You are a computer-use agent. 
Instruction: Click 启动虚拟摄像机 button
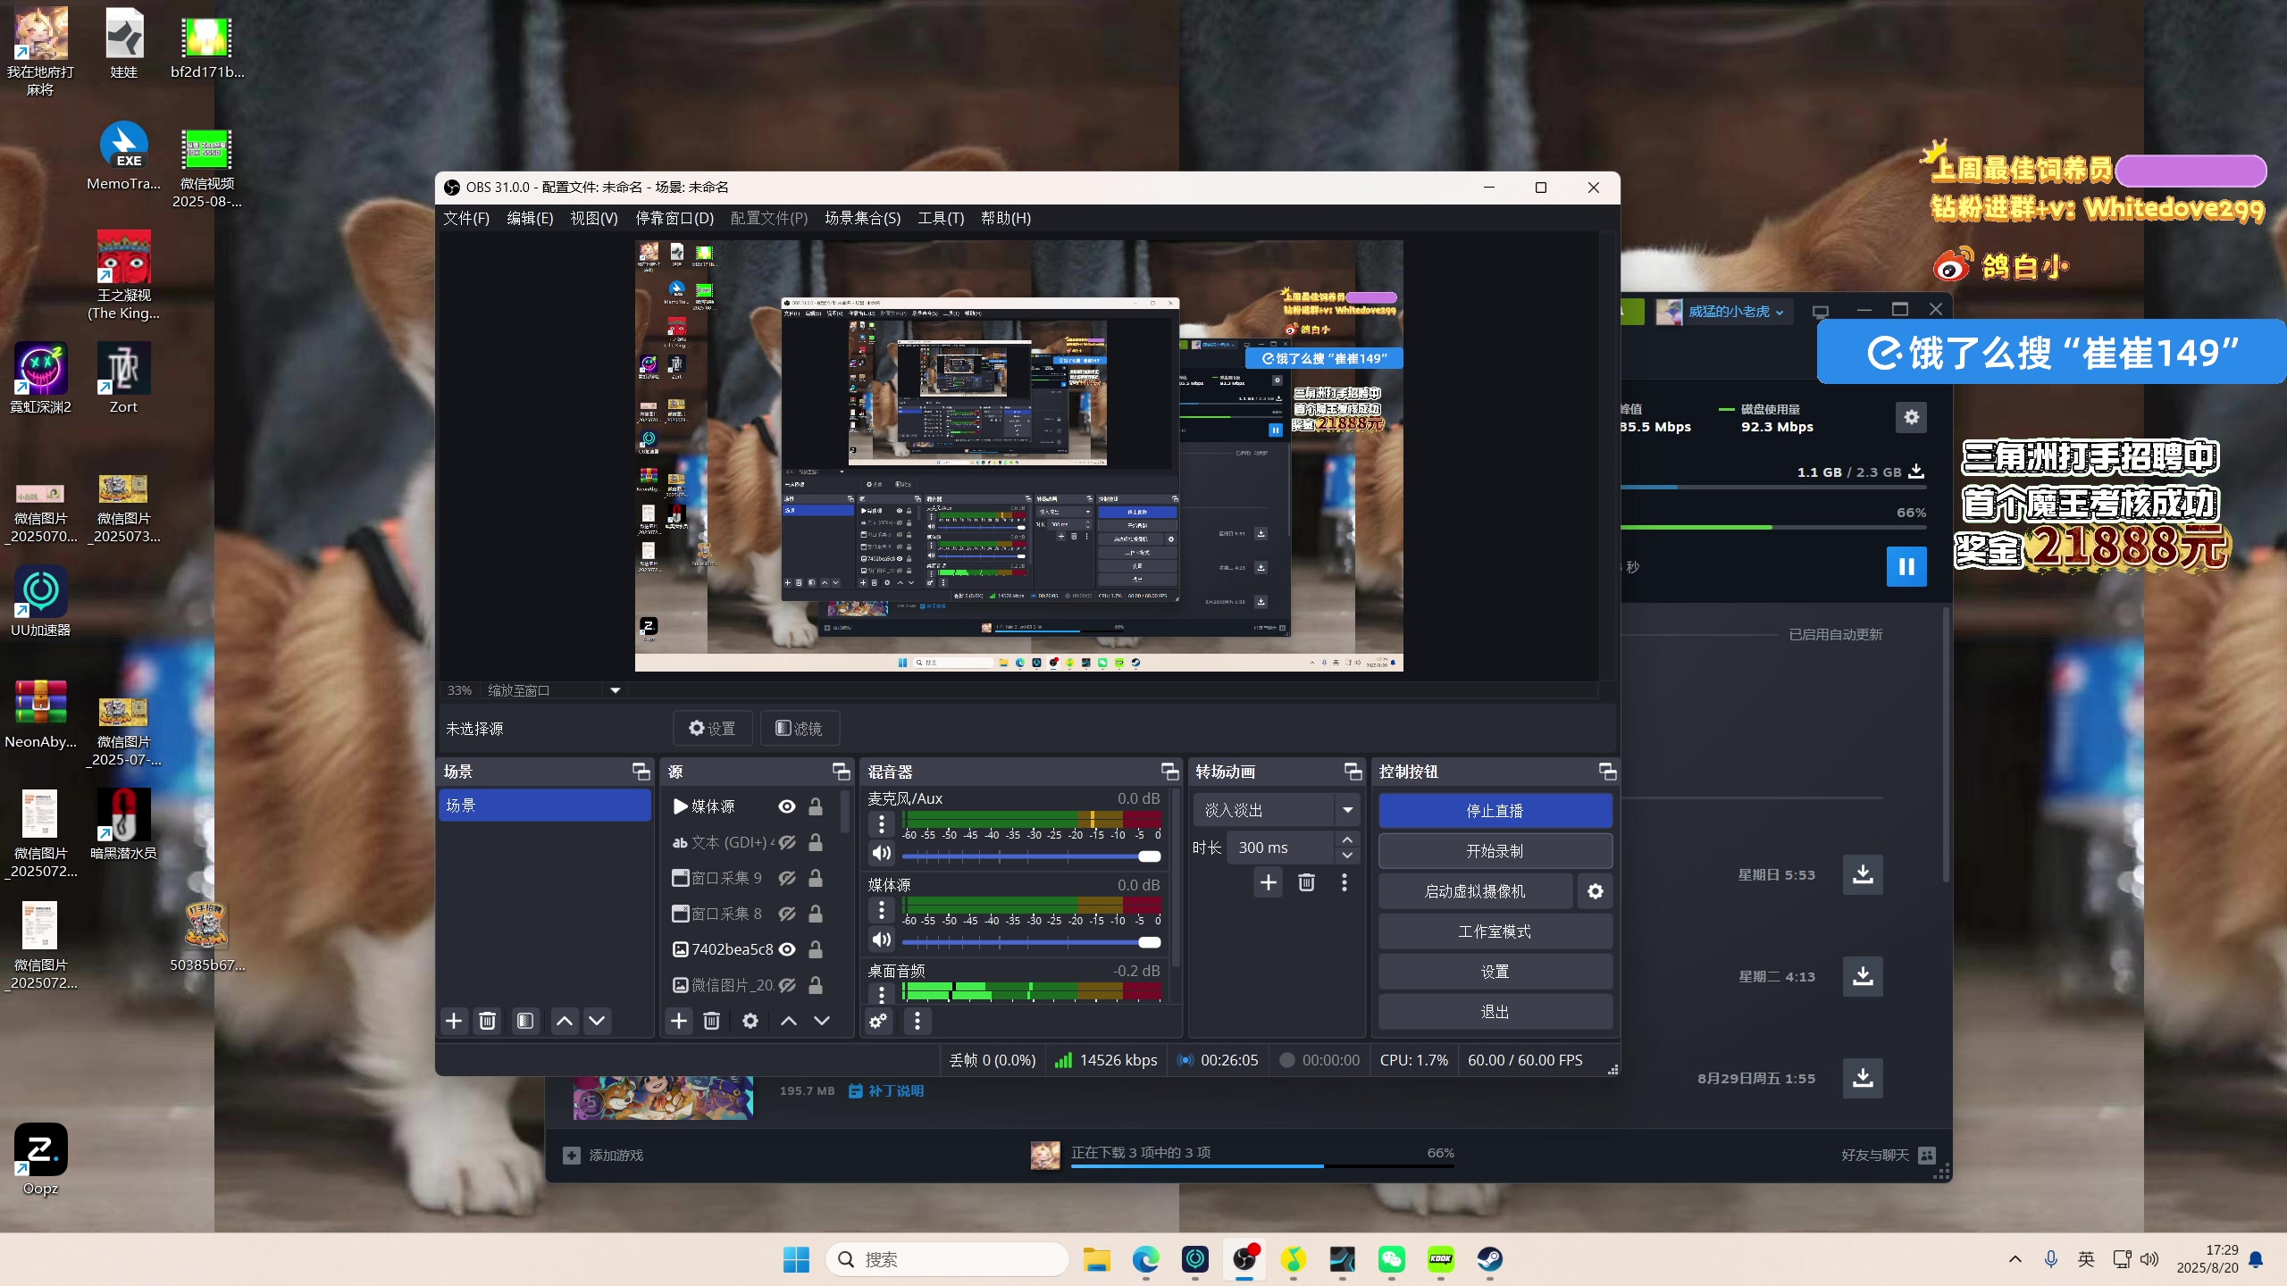tap(1475, 891)
